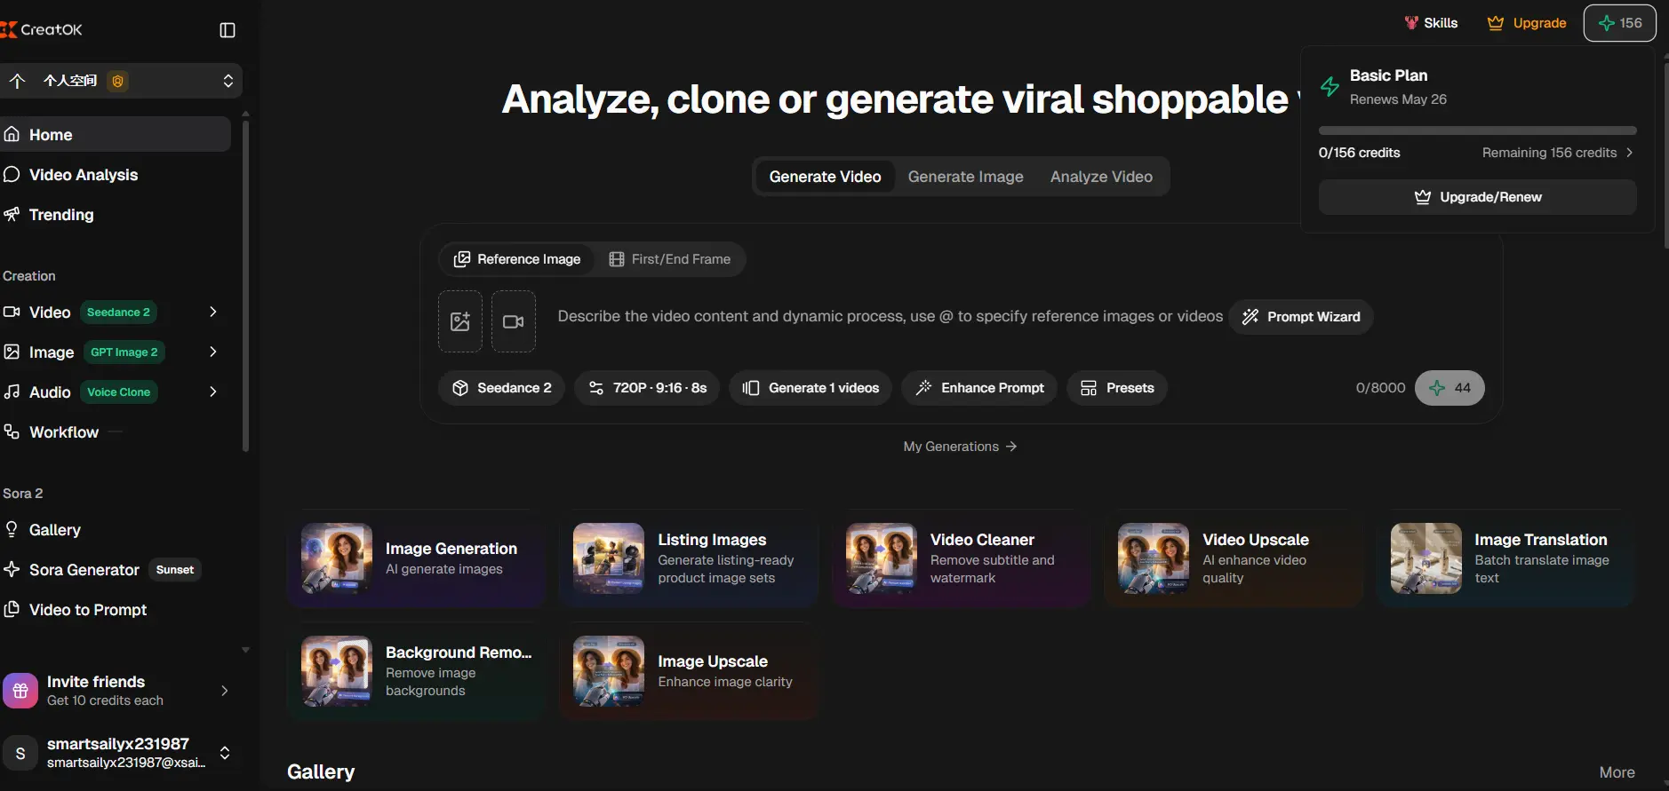Click the scroll down arrow in sidebar

pos(245,650)
